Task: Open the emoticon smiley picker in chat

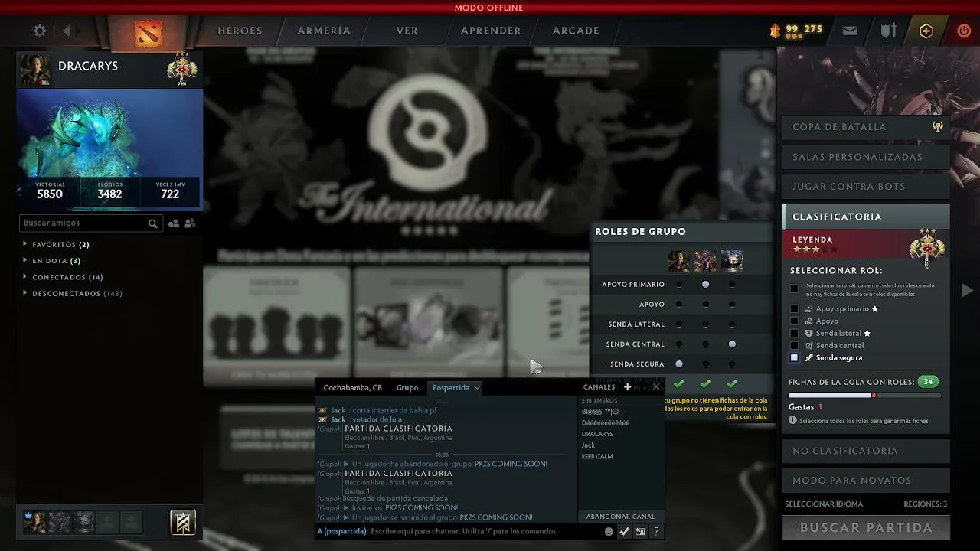Action: (x=609, y=531)
